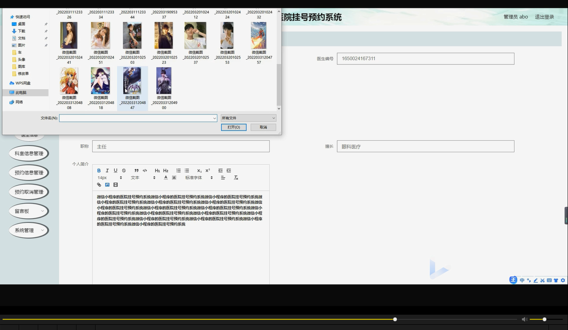Open the 所有文件 file type dropdown
Image resolution: width=568 pixels, height=330 pixels.
(248, 118)
